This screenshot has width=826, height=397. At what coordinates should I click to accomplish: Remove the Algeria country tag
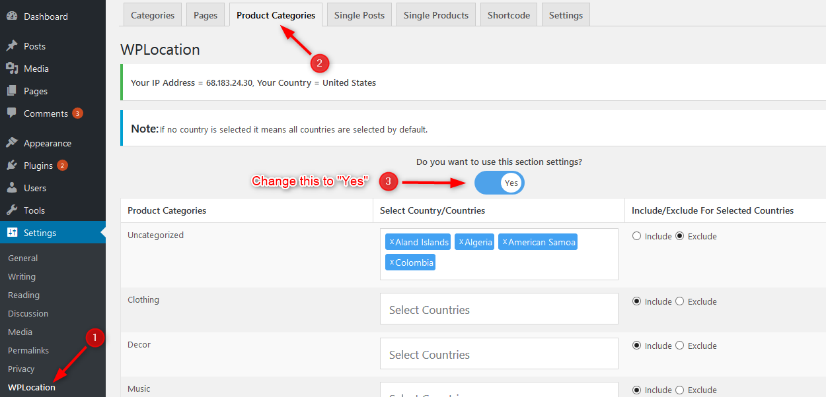[461, 242]
